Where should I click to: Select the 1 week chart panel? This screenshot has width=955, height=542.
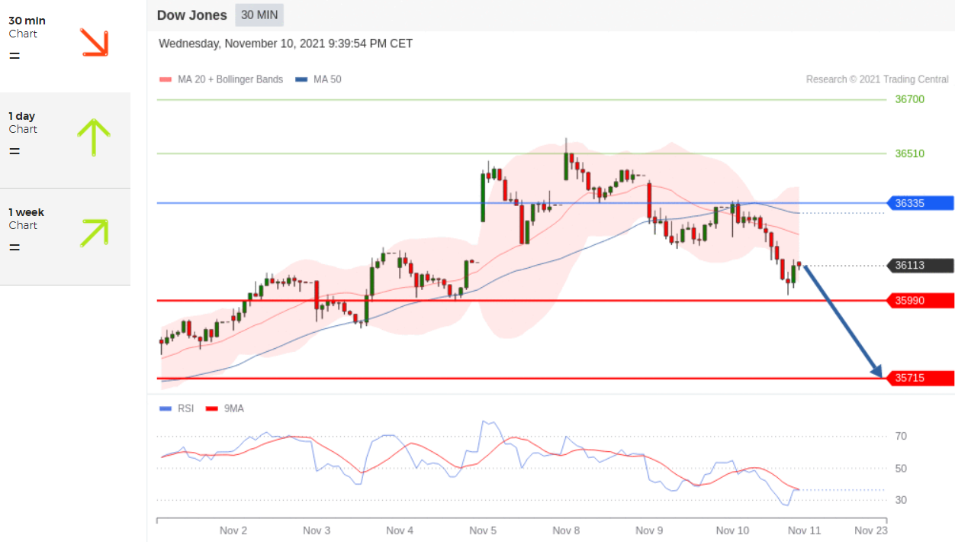[65, 237]
